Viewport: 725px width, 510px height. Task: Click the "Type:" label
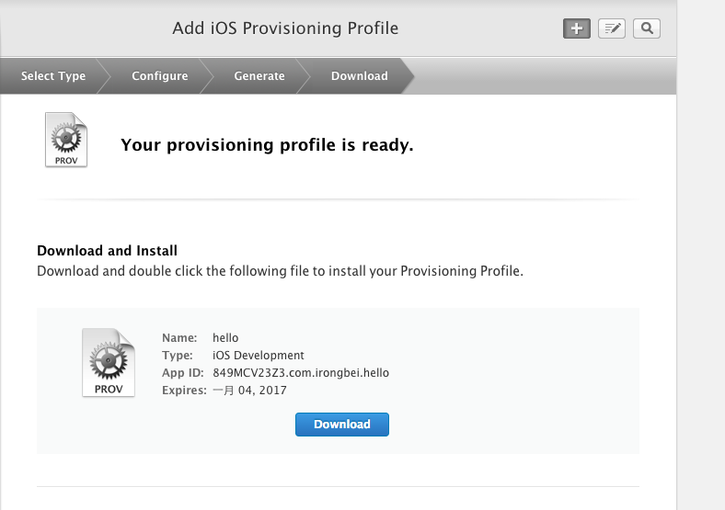pos(178,356)
